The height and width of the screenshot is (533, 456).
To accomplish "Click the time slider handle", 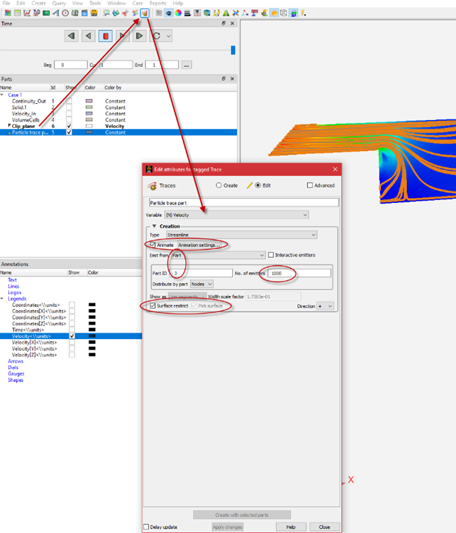I will [233, 51].
